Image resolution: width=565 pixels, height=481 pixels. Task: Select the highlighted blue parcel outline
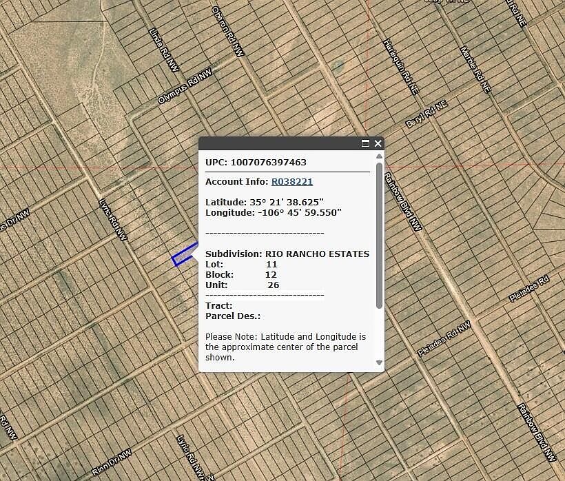pyautogui.click(x=185, y=255)
